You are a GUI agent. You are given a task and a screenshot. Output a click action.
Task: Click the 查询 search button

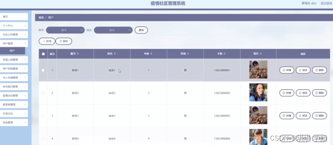click(x=141, y=30)
